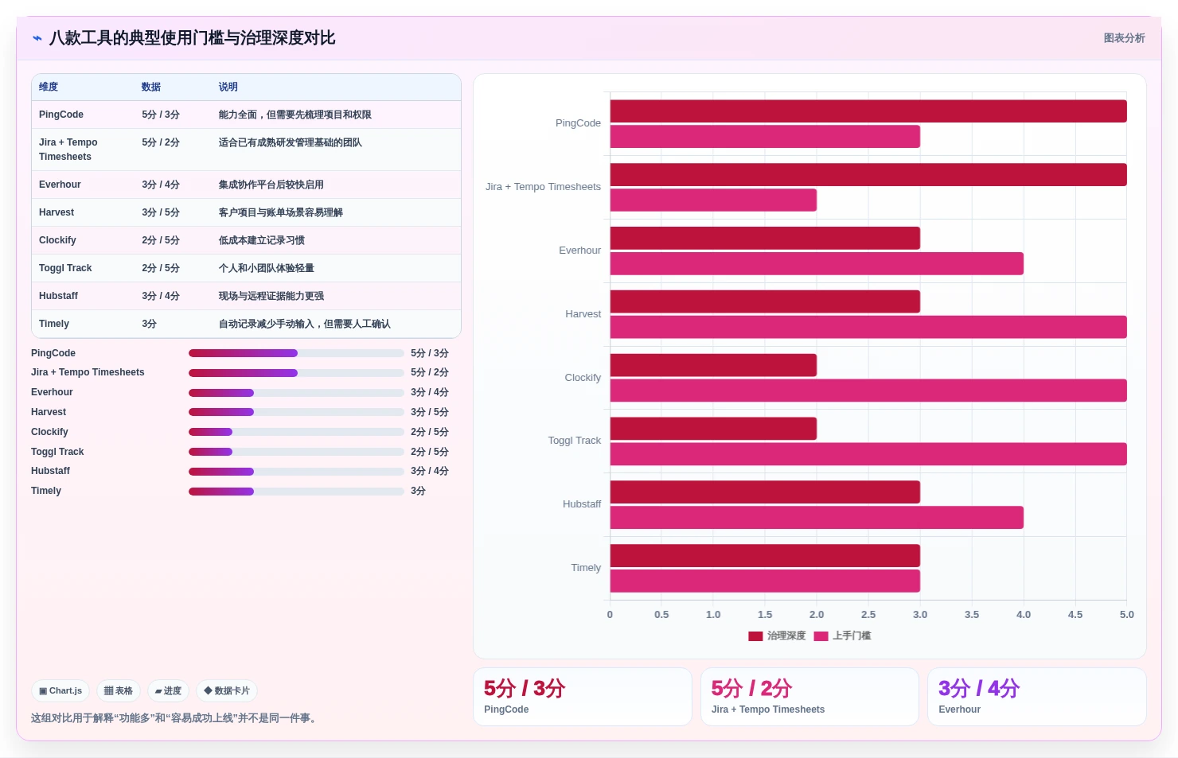
Task: Click 自动记录减少手动输入 description
Action: point(305,324)
